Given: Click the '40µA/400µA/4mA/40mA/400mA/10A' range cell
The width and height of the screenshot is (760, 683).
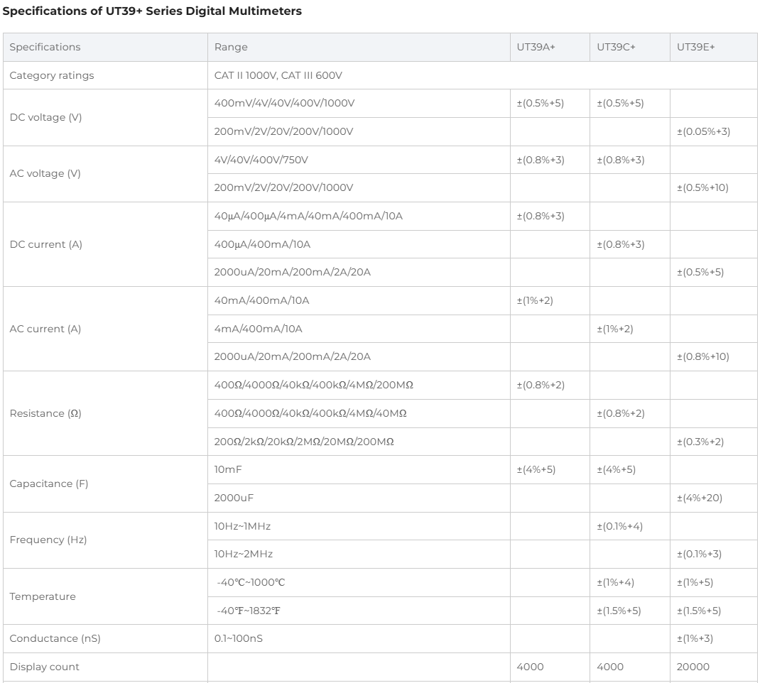Looking at the screenshot, I should point(359,216).
